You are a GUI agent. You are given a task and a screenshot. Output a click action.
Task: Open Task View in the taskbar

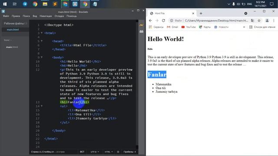[15, 4]
